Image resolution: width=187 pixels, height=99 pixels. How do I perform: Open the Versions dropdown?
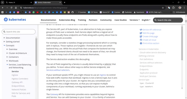(x=134, y=20)
